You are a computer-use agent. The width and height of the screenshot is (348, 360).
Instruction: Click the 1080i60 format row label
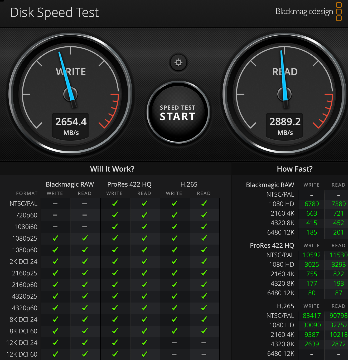click(x=26, y=227)
